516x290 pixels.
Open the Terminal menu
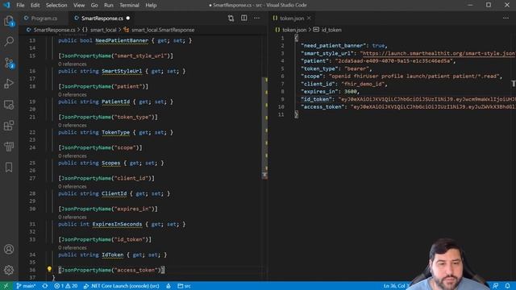129,5
